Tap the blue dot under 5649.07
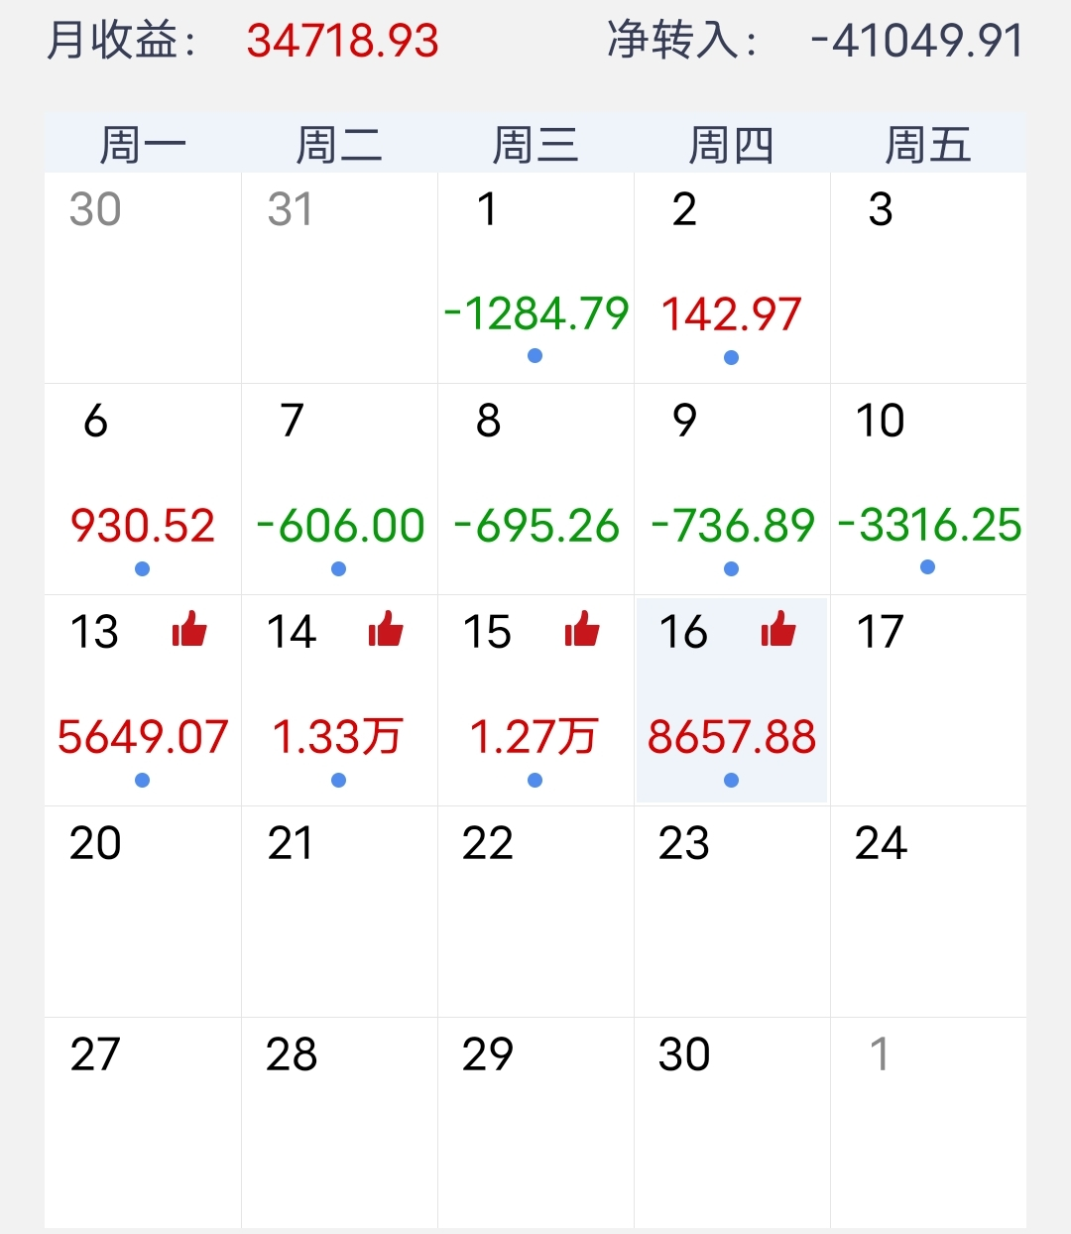This screenshot has height=1234, width=1071. (x=142, y=780)
